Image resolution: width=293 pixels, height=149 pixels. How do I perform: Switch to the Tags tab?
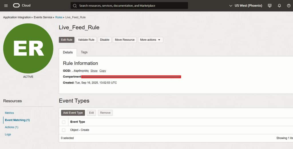pyautogui.click(x=84, y=52)
